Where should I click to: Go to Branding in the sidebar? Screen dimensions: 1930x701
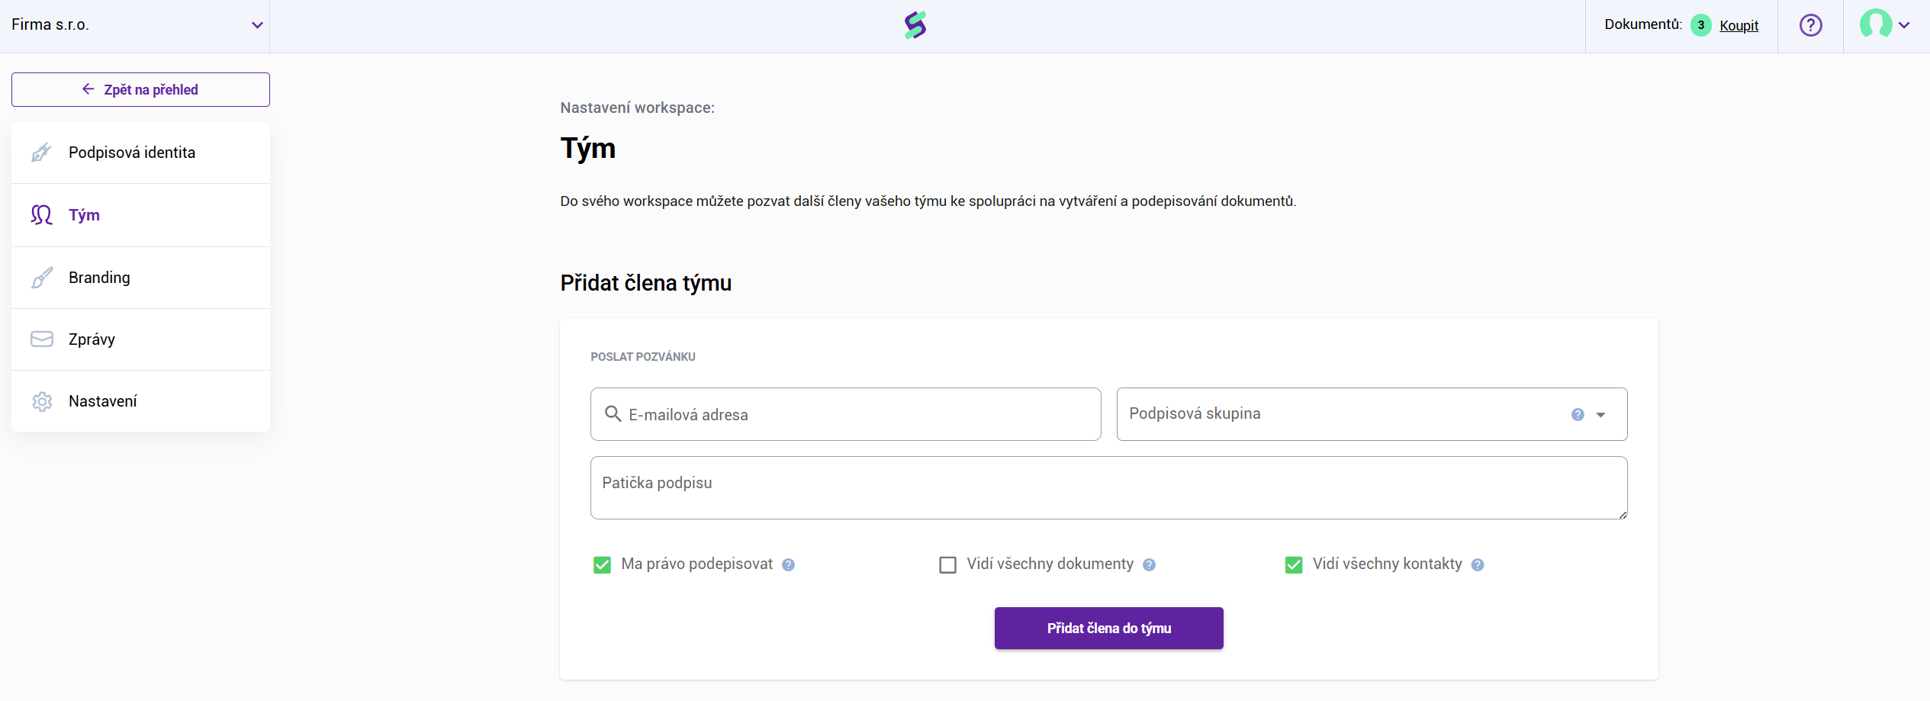click(99, 278)
